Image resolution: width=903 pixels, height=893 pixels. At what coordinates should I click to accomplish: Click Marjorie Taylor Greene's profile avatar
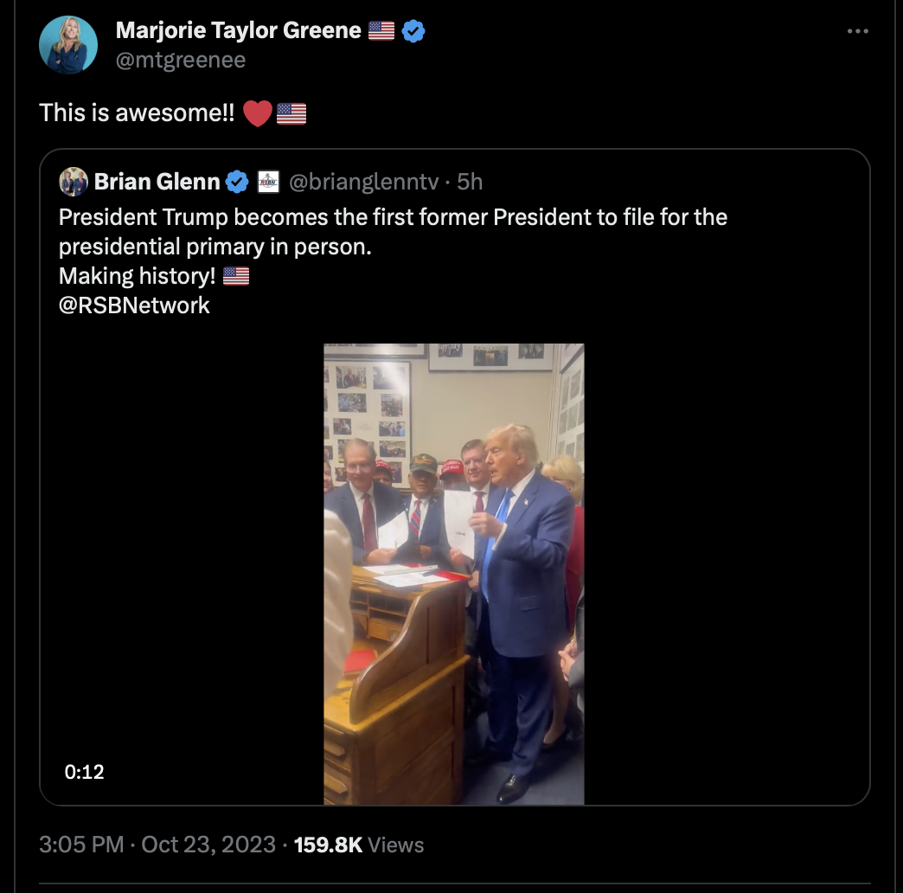pos(68,45)
